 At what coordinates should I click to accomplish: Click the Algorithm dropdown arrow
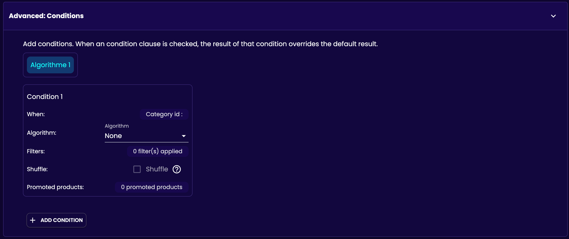[184, 136]
